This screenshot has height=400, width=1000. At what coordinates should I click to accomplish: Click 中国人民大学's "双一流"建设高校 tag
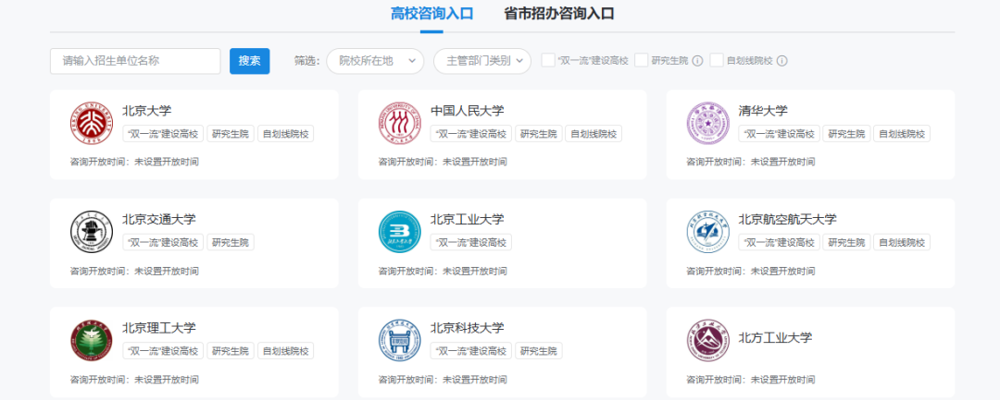tap(471, 134)
